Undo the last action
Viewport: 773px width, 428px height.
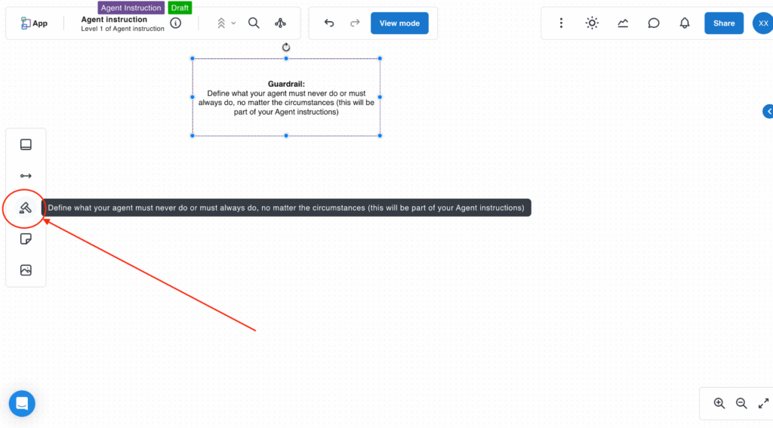point(329,23)
